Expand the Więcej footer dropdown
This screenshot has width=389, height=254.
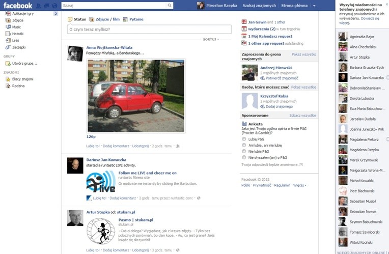click(300, 185)
